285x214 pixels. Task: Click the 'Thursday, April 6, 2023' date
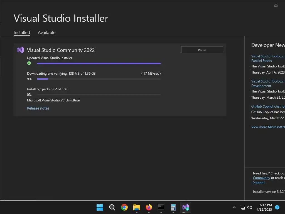coord(268,72)
